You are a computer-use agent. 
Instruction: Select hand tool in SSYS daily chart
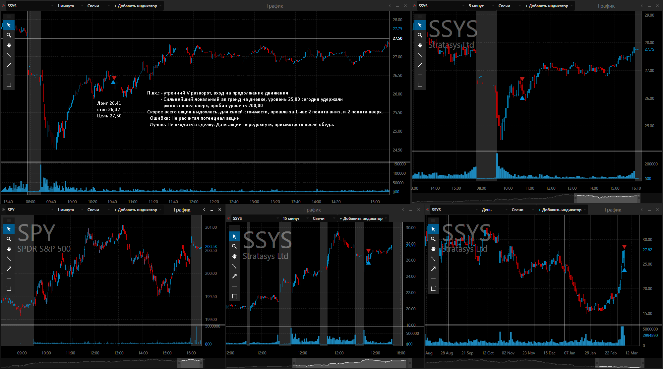[x=433, y=249]
